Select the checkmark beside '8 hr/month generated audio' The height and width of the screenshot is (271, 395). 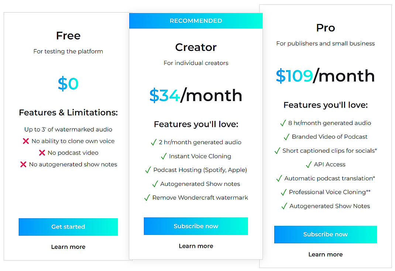(283, 123)
